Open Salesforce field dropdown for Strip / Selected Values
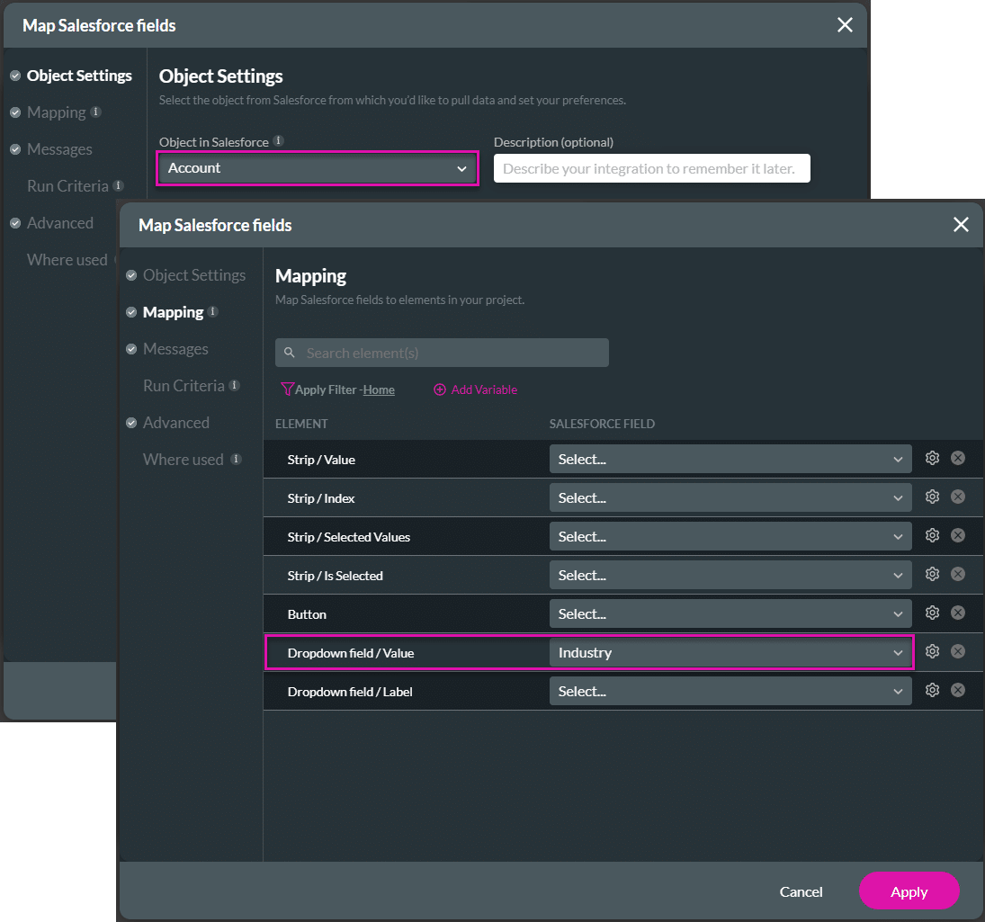Screen dimensions: 985x922 (x=730, y=536)
